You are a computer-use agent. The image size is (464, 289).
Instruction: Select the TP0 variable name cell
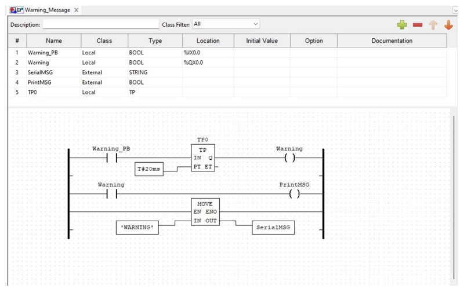(x=53, y=92)
